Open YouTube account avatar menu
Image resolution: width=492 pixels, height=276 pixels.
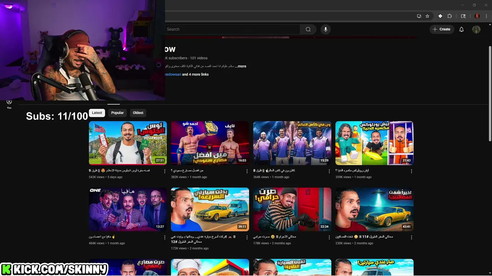[x=477, y=29]
